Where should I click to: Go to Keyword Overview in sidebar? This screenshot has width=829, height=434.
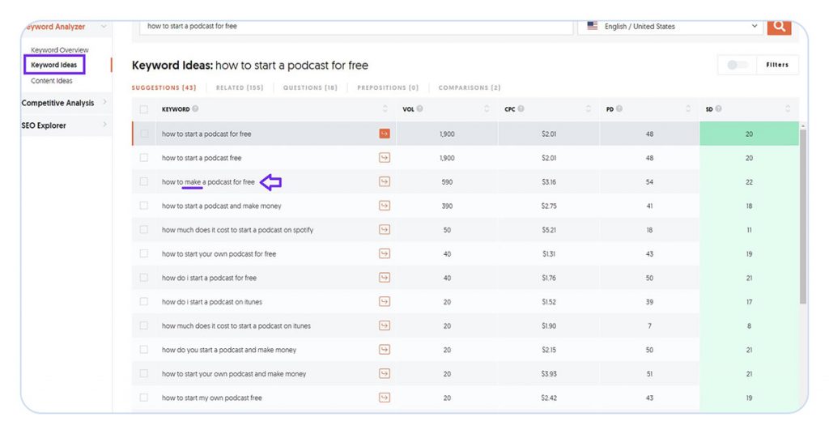[x=60, y=50]
